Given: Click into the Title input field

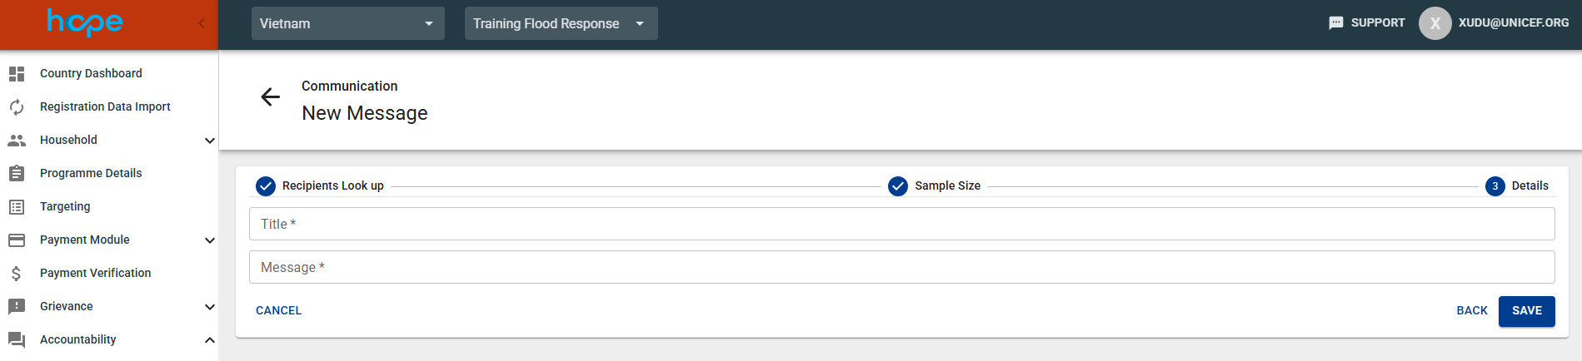Looking at the screenshot, I should click(x=901, y=224).
